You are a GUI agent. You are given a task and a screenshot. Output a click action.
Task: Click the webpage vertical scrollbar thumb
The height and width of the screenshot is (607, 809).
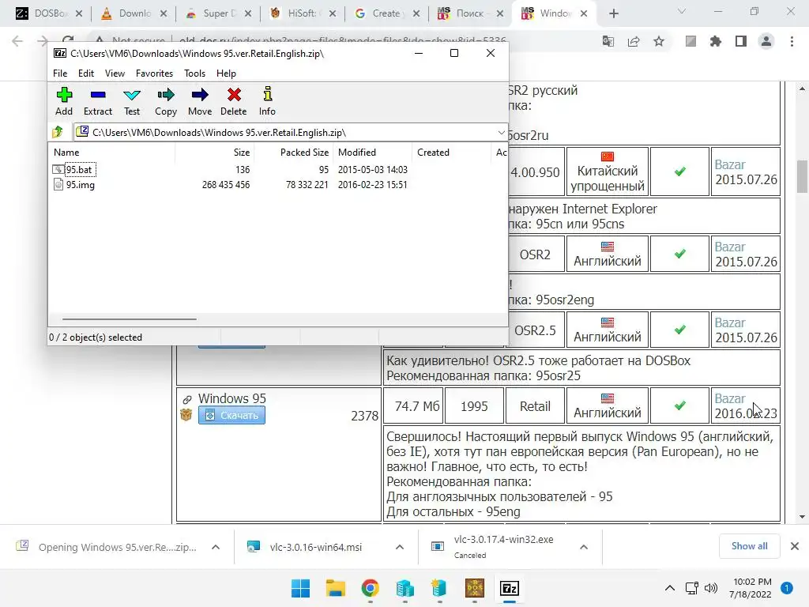pos(802,176)
